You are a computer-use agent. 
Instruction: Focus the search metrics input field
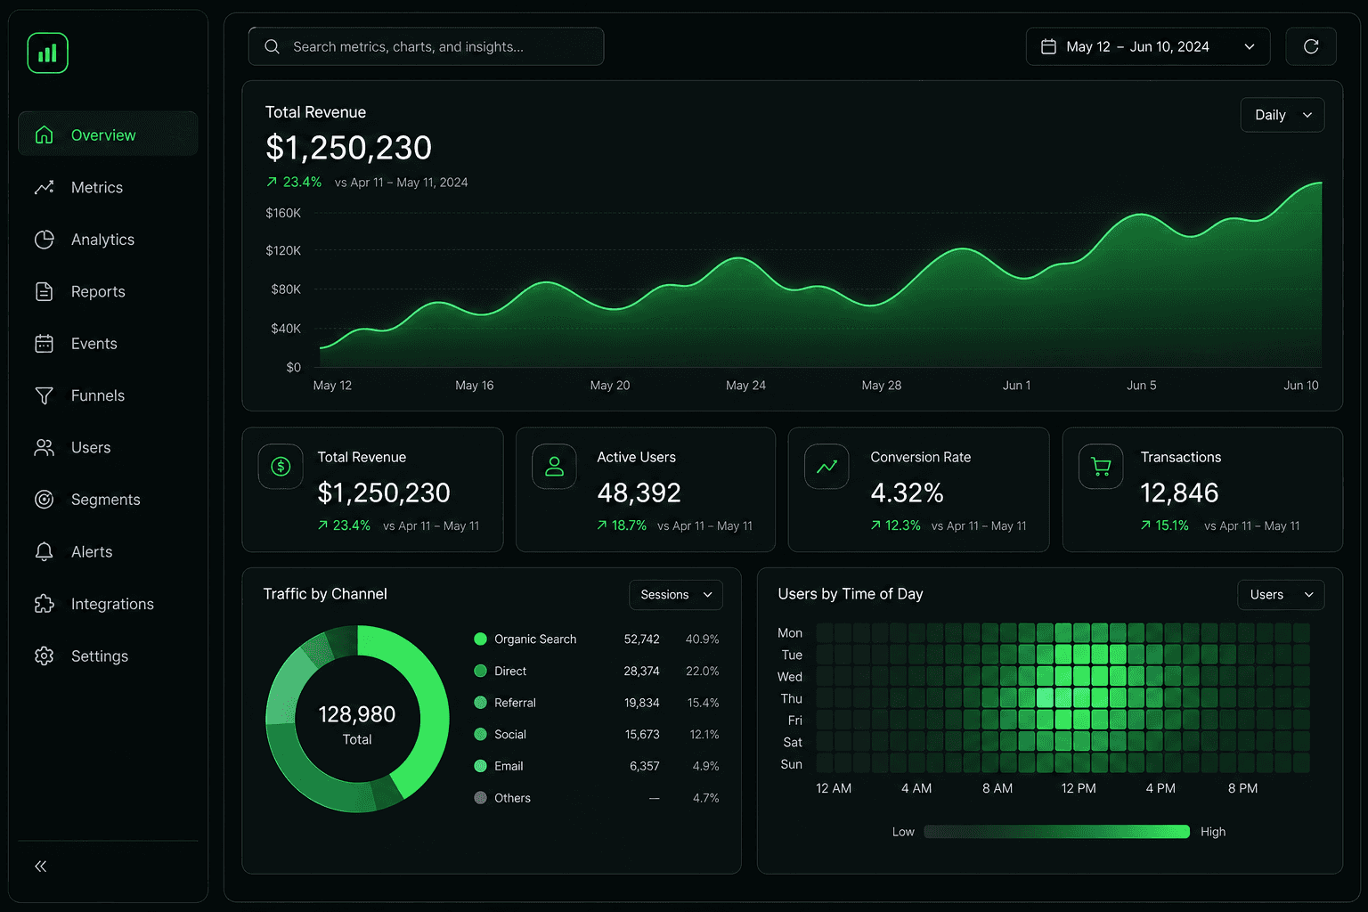coord(426,46)
